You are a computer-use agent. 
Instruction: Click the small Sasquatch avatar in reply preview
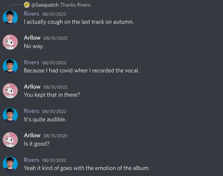pos(27,5)
